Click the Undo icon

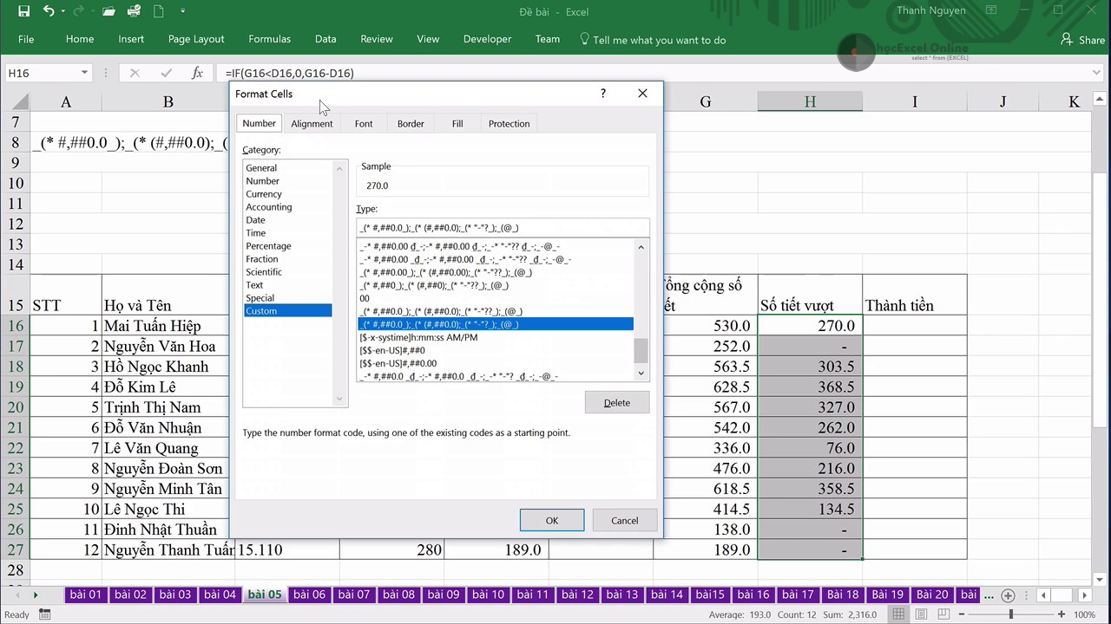(x=49, y=10)
